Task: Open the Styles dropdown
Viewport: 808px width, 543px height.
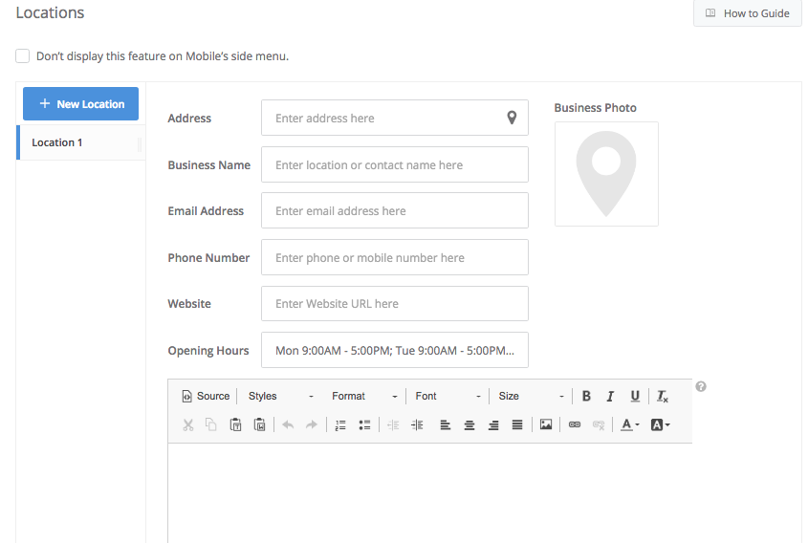Action: pyautogui.click(x=280, y=397)
